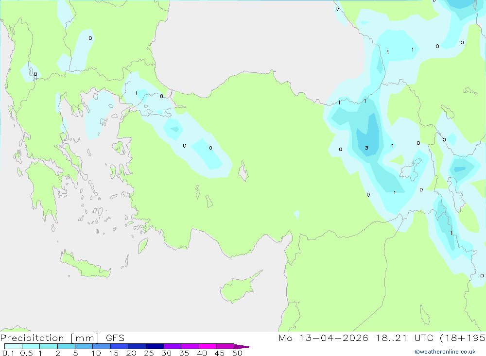Click the "15" legend scale label
This screenshot has width=486, height=356.
tap(114, 353)
